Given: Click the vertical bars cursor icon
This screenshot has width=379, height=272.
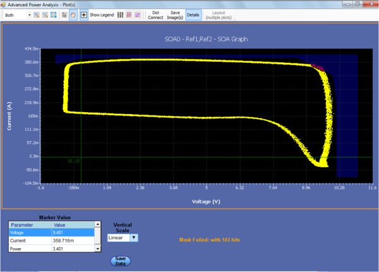Looking at the screenshot, I should (120, 14).
